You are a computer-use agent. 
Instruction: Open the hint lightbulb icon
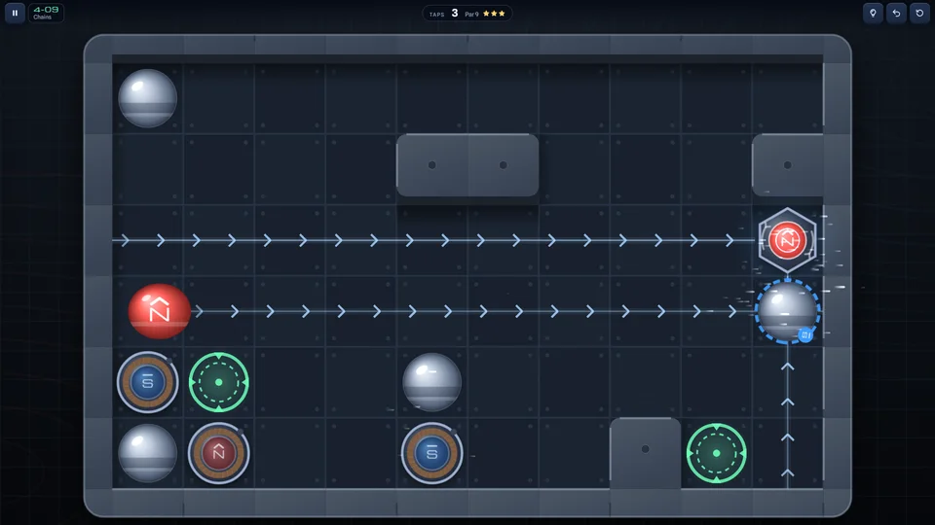873,13
